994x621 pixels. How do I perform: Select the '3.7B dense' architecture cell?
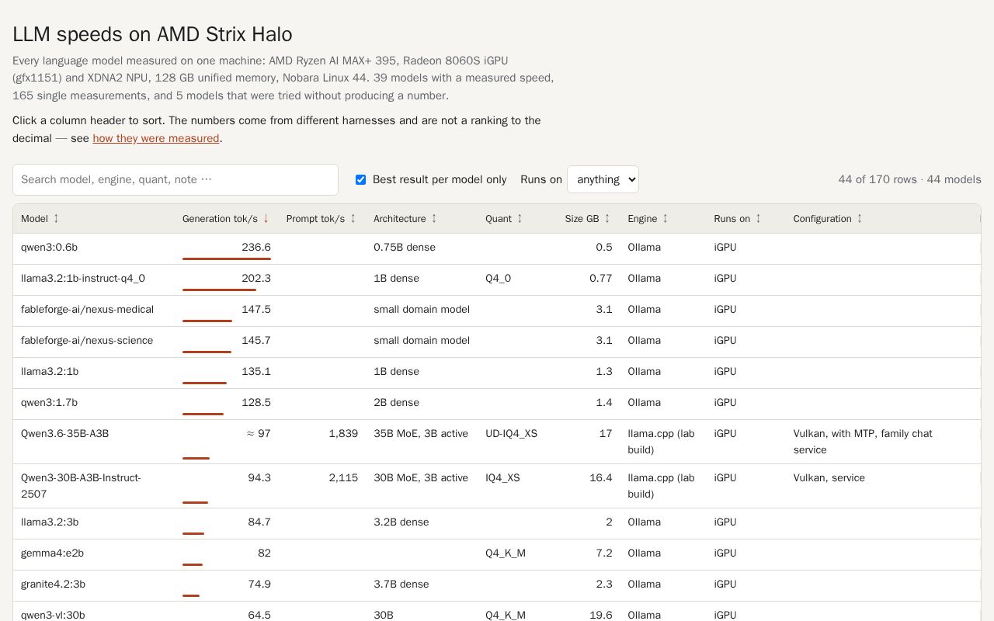tap(401, 585)
